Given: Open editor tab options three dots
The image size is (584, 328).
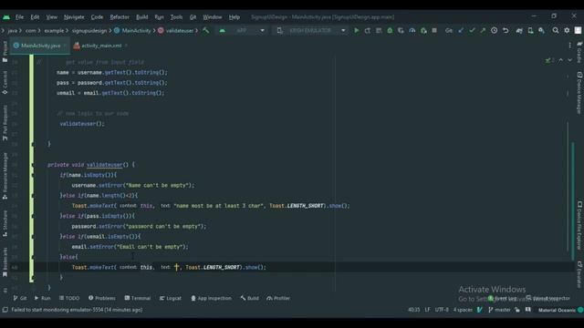Looking at the screenshot, I should (569, 46).
